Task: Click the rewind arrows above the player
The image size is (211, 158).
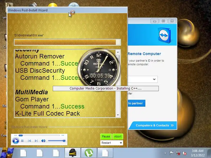Action: point(16,135)
